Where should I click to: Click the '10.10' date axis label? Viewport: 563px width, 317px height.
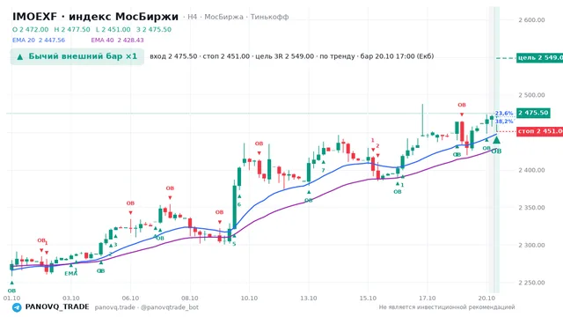coord(249,299)
